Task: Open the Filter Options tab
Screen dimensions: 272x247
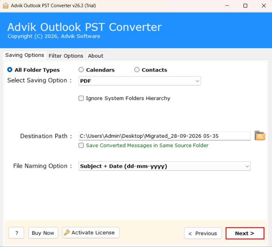Action: click(66, 56)
